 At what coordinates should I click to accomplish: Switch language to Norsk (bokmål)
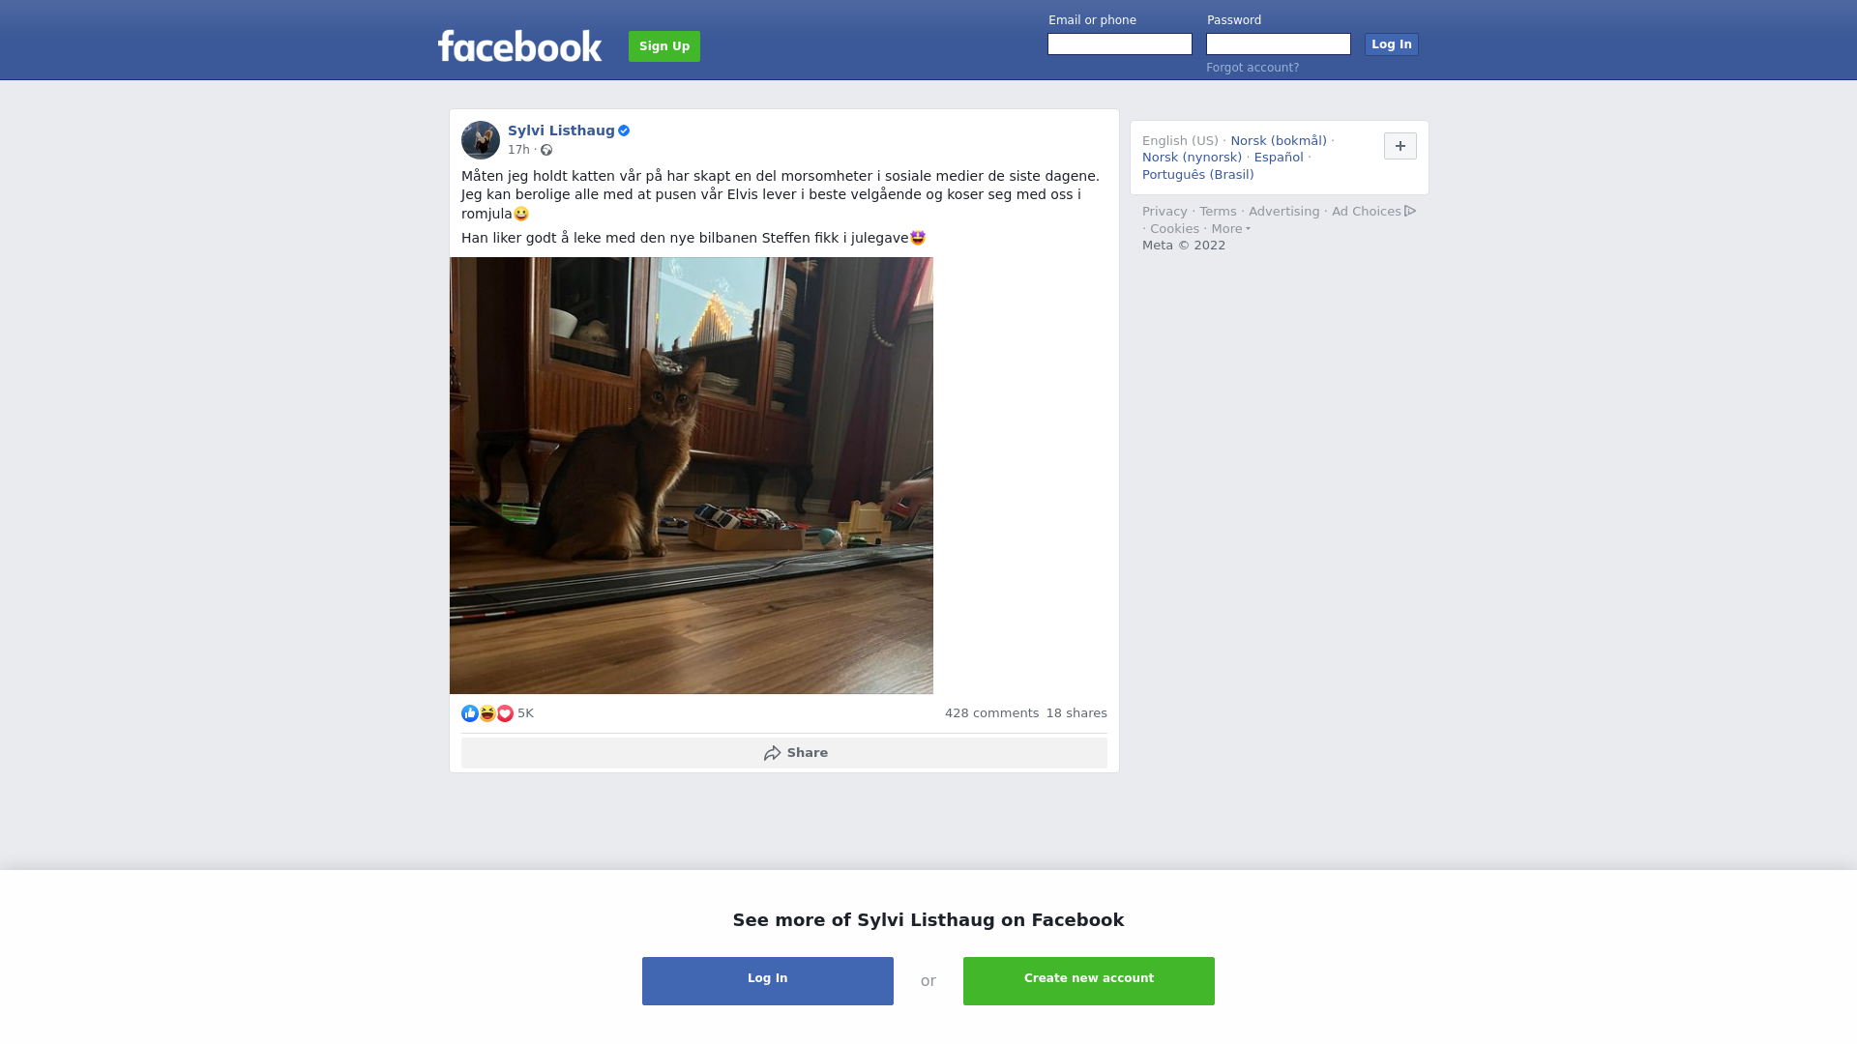[1279, 141]
